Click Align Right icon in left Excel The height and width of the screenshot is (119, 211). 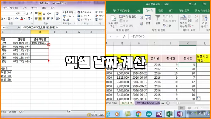tap(44, 18)
